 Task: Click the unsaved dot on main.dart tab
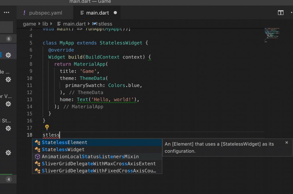coord(115,13)
